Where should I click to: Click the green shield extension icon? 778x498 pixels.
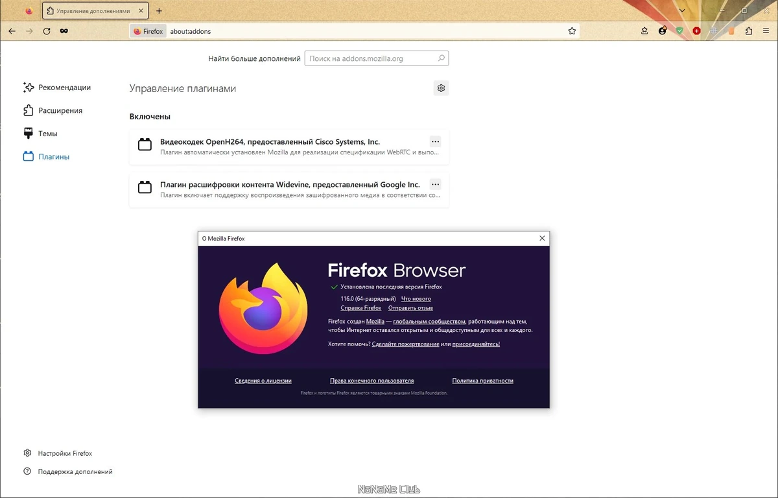[x=679, y=31]
